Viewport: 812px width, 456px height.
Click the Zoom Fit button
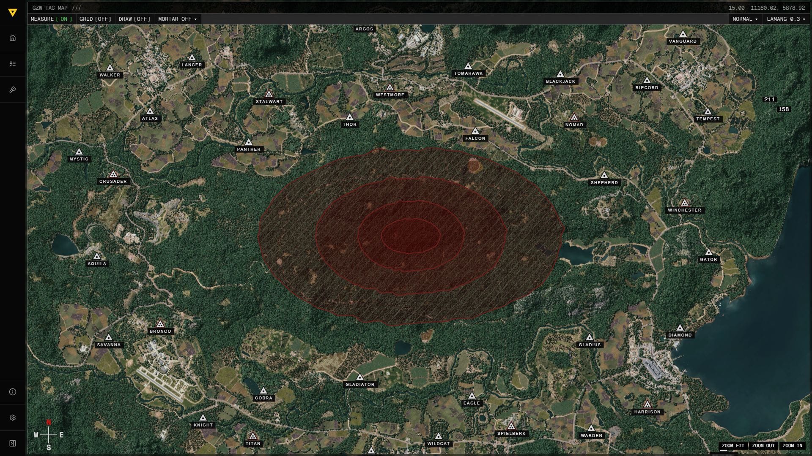point(732,445)
